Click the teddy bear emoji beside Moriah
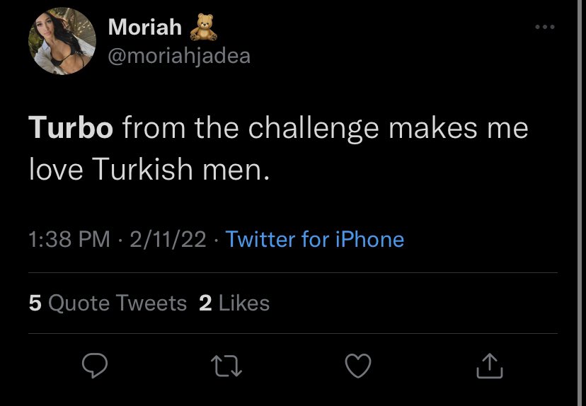Viewport: 586px width, 406px height. click(204, 27)
